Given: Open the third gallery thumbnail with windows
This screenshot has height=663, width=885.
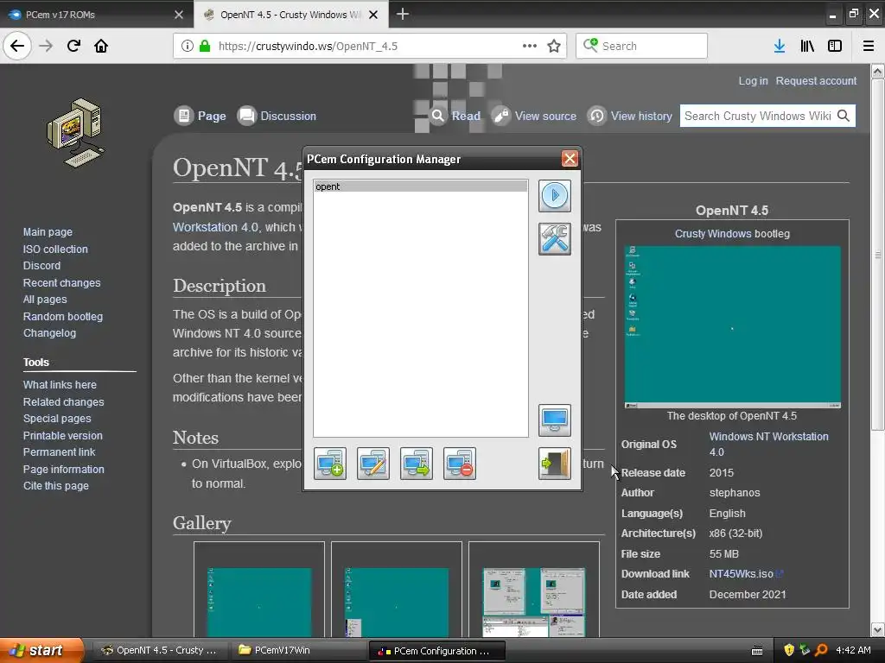Looking at the screenshot, I should click(534, 602).
